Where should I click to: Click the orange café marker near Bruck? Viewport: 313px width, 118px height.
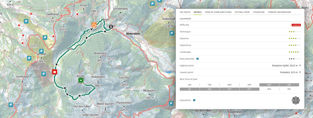(x=94, y=25)
